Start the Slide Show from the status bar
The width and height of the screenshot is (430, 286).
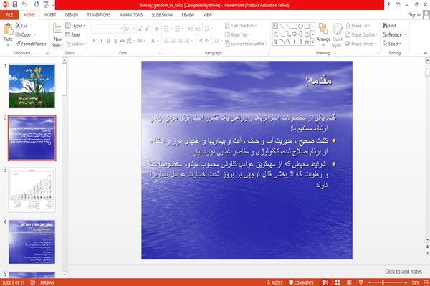(x=361, y=282)
